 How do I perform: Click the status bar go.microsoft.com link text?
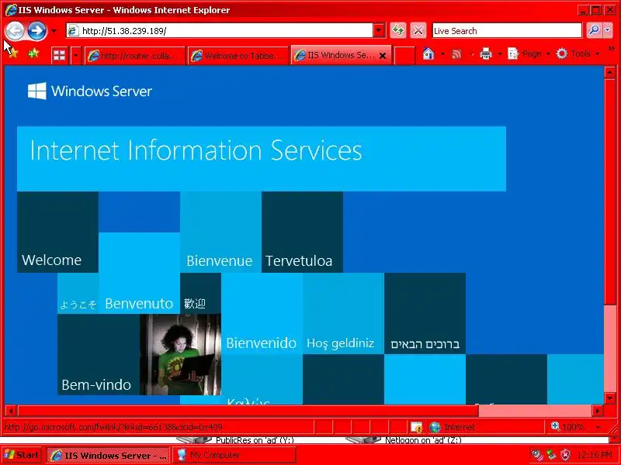point(113,428)
